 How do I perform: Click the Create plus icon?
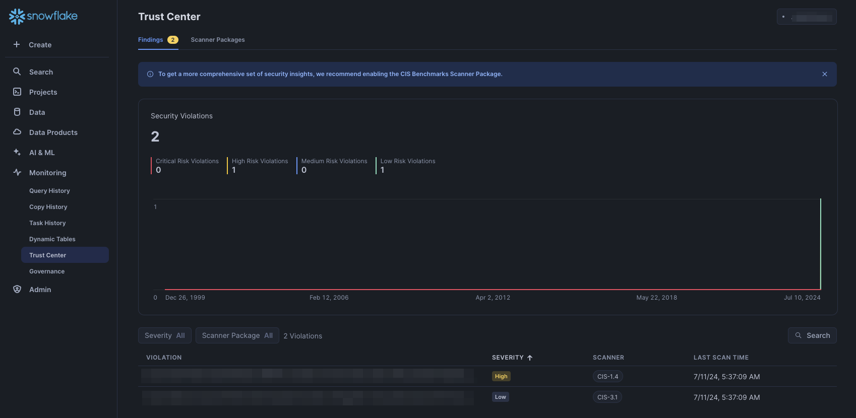coord(17,44)
